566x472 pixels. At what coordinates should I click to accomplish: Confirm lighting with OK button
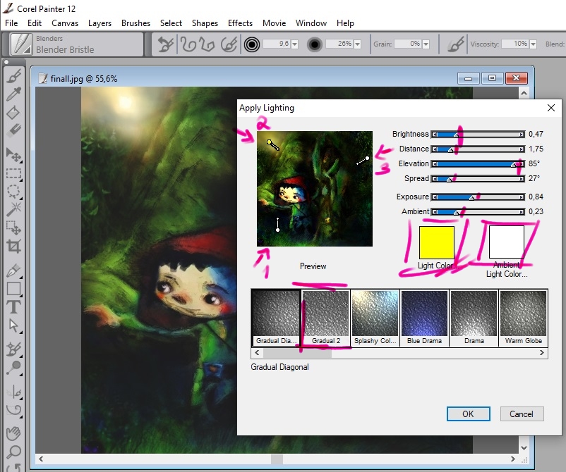468,414
